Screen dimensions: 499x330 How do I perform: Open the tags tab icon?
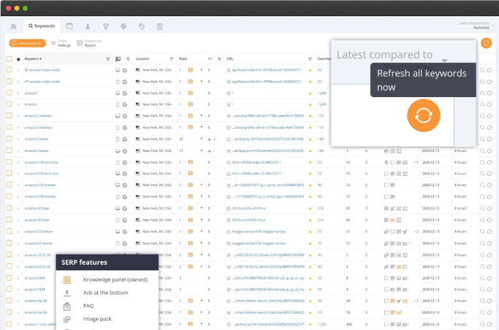click(x=142, y=26)
